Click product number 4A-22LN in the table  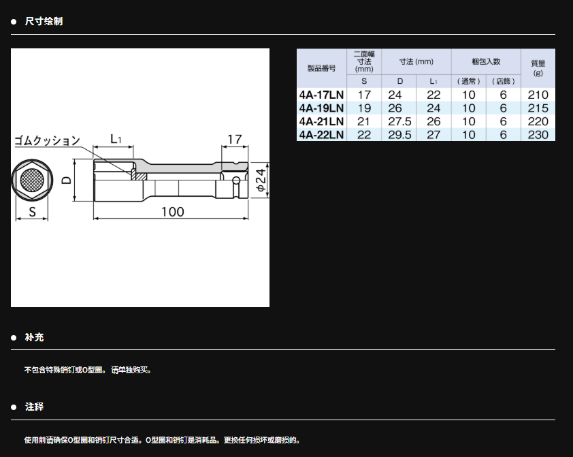(321, 134)
